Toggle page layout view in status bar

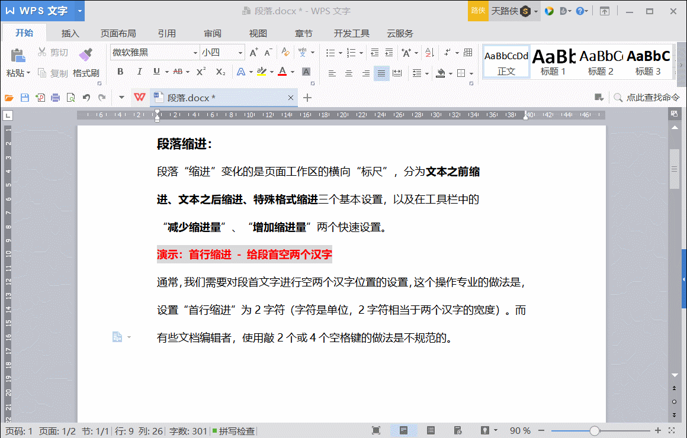click(403, 430)
